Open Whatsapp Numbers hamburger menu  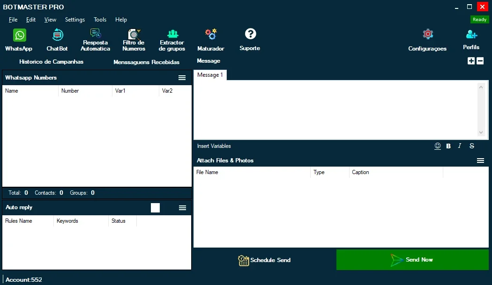pos(182,78)
